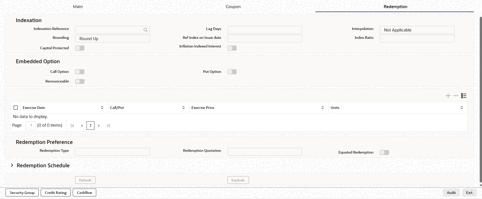Click the Indexation section heading
This screenshot has height=199, width=482.
[29, 20]
